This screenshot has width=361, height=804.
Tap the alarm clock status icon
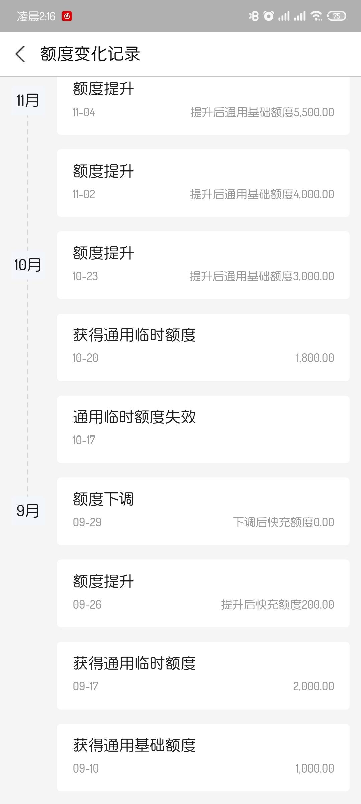[269, 16]
